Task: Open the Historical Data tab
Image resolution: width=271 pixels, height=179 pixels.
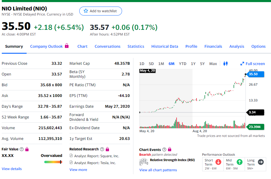Action: pos(165,46)
